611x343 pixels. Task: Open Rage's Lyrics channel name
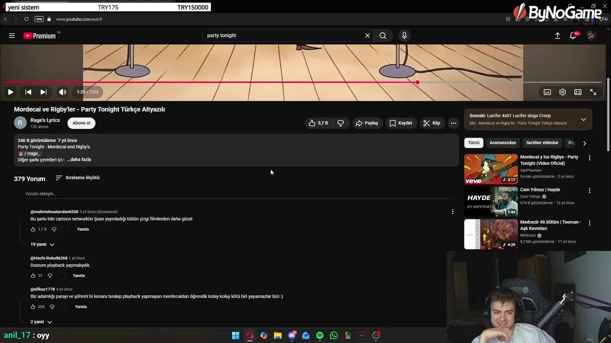[45, 120]
